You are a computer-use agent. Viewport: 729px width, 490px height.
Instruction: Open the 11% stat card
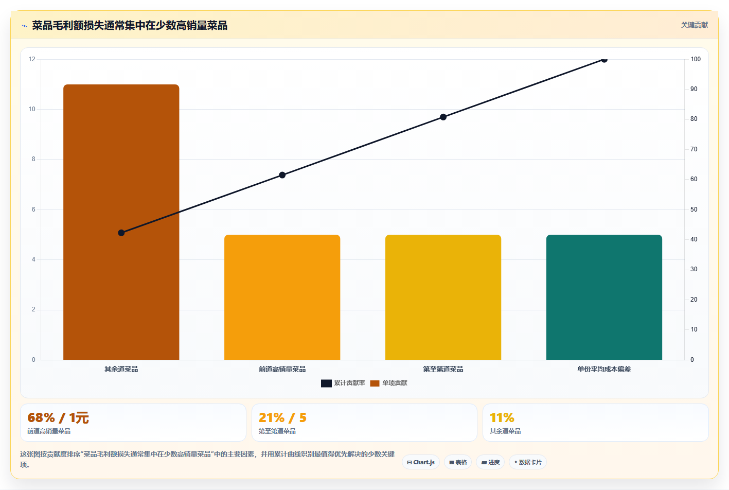pyautogui.click(x=596, y=423)
